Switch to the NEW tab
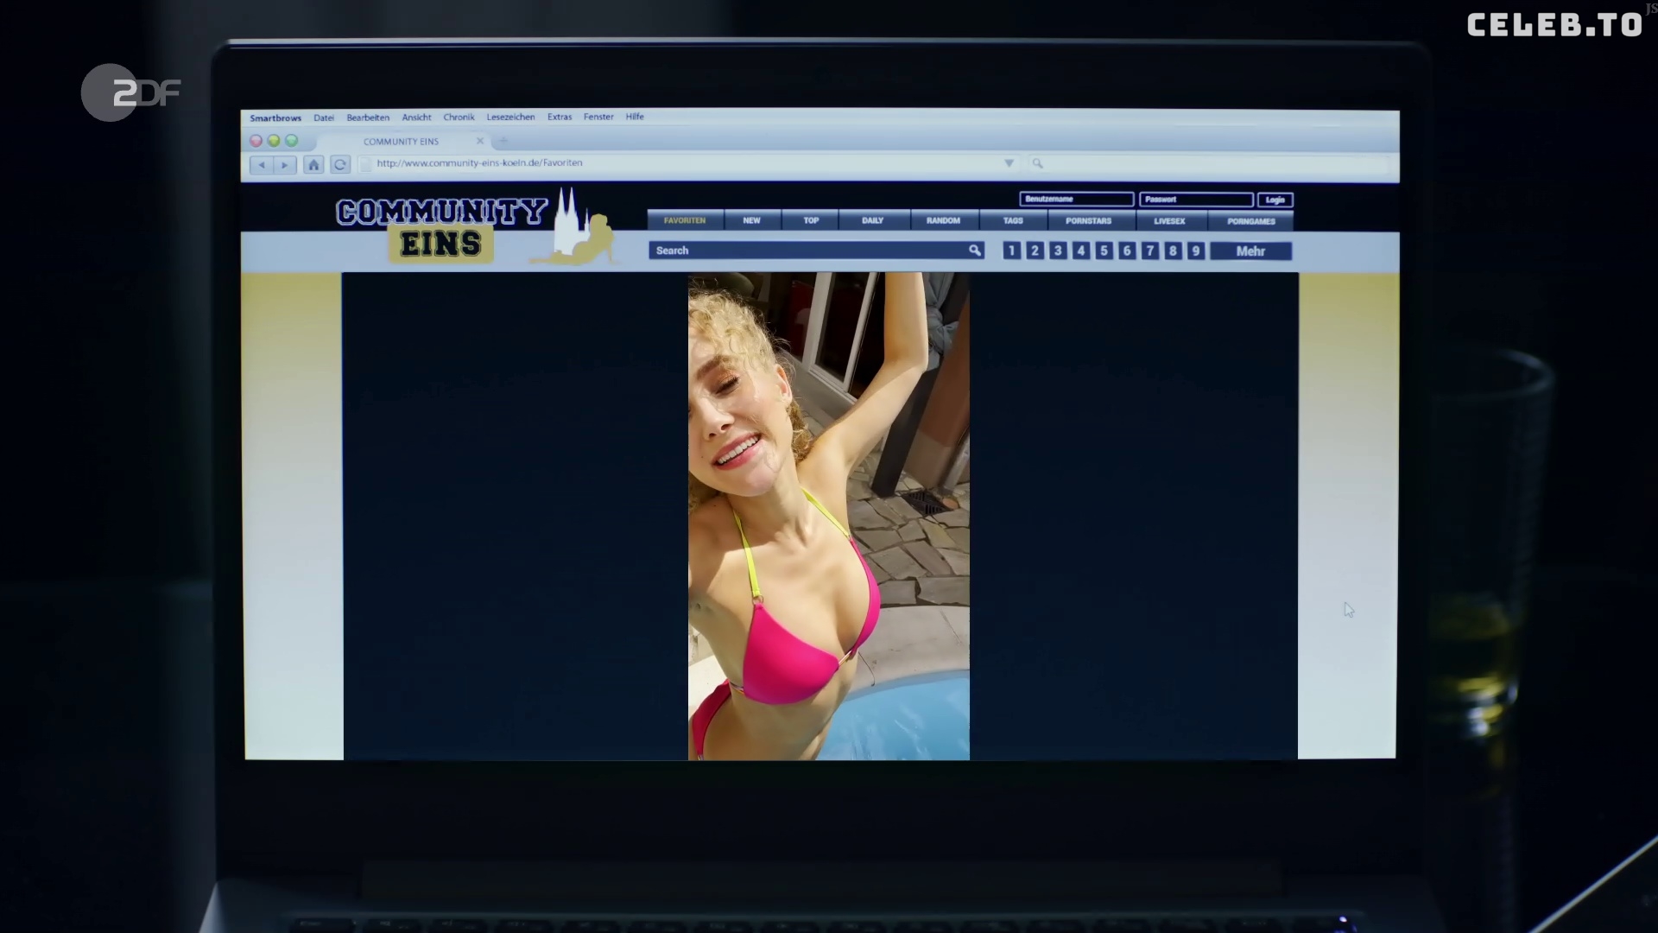 752,221
